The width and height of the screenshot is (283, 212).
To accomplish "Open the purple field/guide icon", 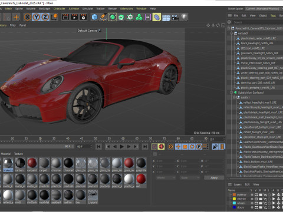I will (147, 17).
